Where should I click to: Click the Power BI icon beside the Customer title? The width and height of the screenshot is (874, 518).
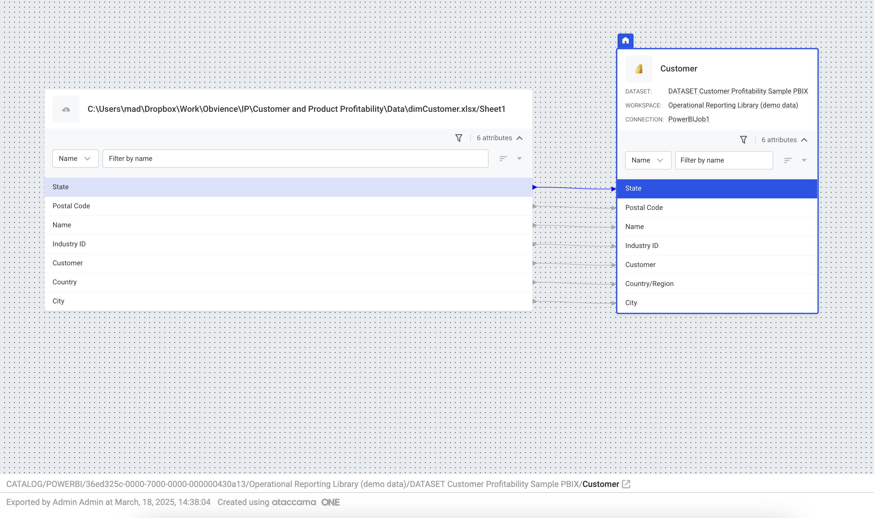[x=638, y=69]
